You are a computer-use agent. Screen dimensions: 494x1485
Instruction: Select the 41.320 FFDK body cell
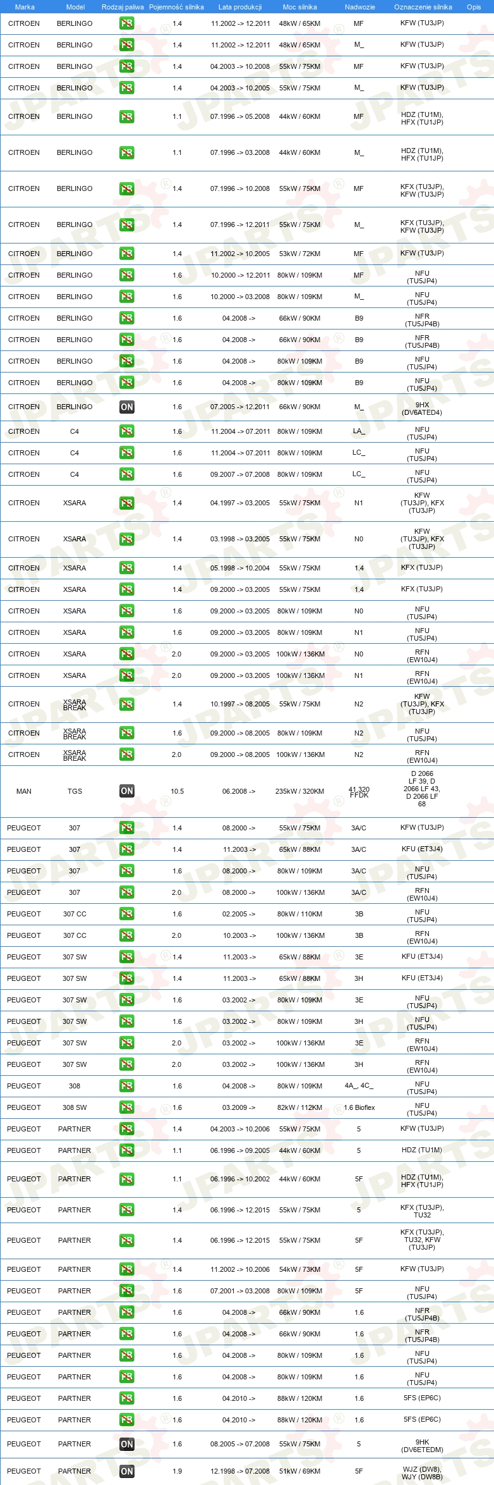(359, 792)
